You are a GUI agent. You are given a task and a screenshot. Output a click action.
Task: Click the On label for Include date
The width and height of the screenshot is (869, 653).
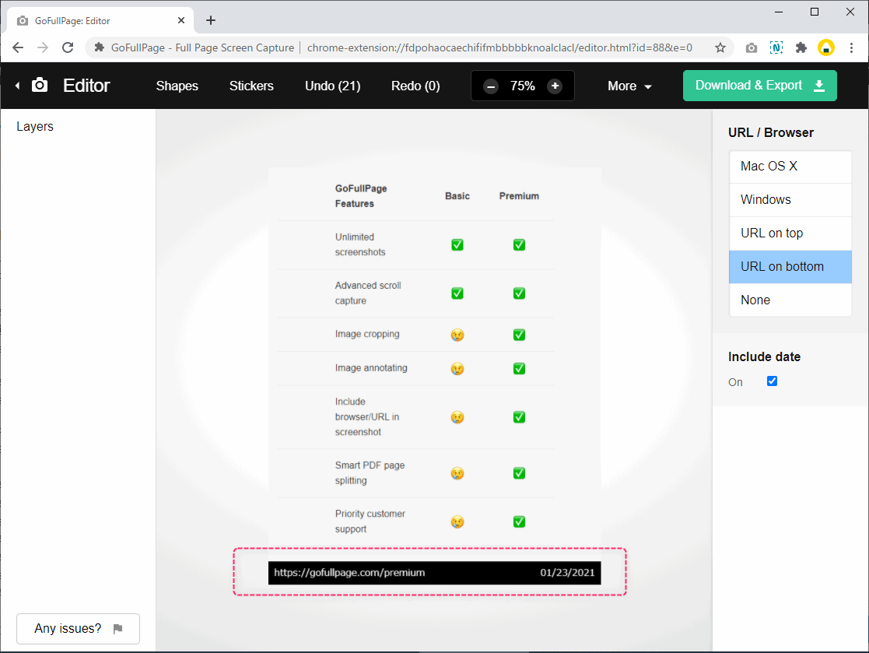(735, 382)
